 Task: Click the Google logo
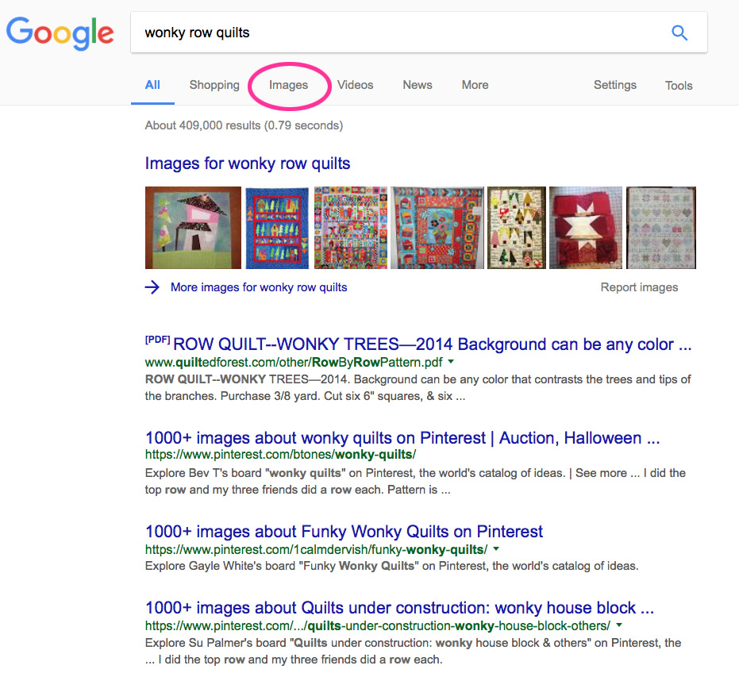[x=60, y=33]
